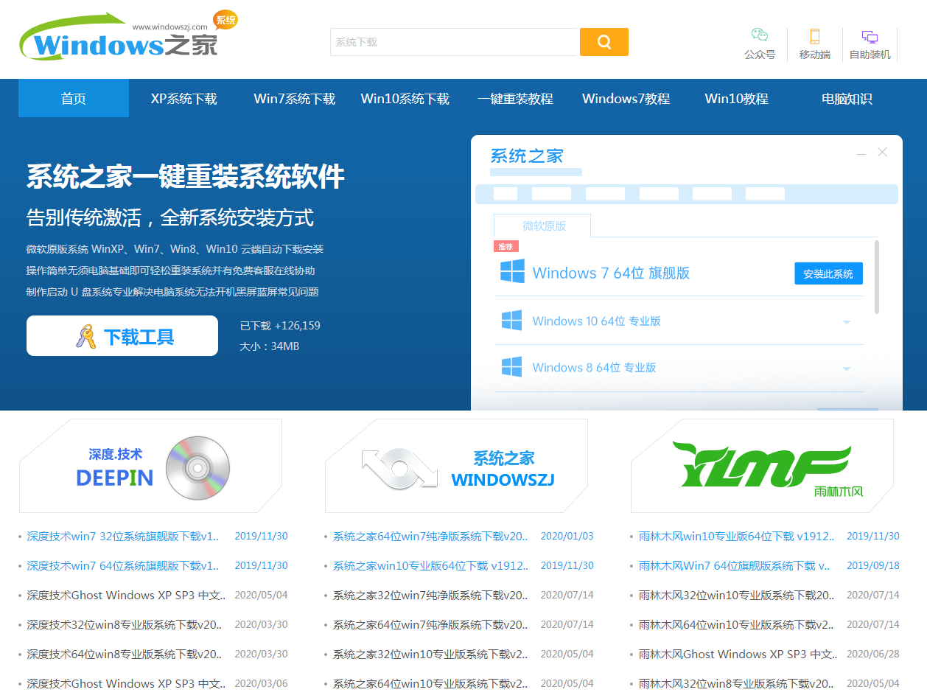
Task: Open link 雨林木风win10专业版64位下载
Action: pyautogui.click(x=736, y=536)
